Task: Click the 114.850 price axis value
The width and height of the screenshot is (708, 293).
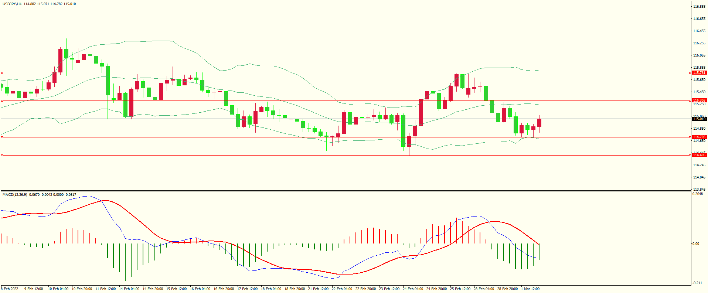Action: [x=699, y=129]
